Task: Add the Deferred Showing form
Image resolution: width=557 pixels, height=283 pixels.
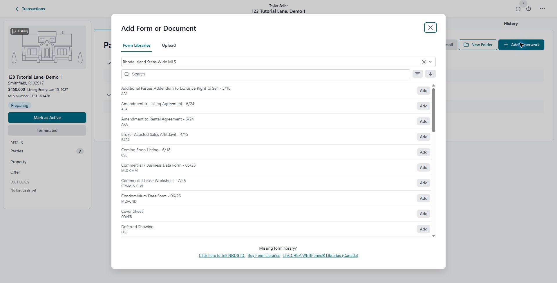Action: click(424, 229)
